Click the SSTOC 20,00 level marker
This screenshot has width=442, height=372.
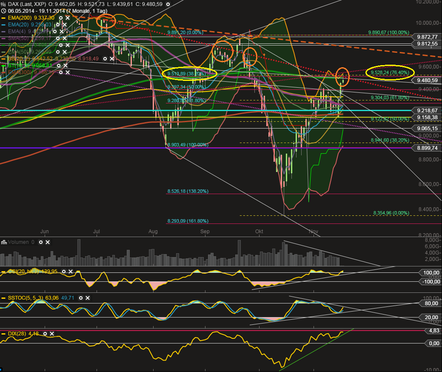click(430, 317)
